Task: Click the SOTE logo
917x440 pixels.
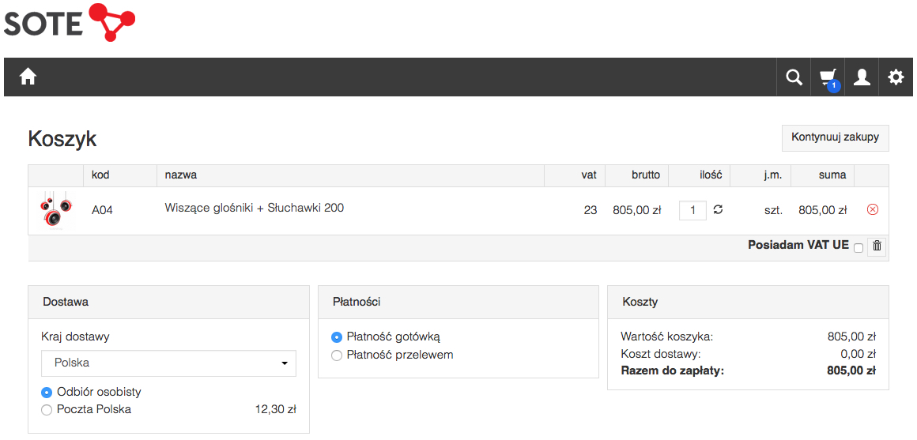Action: (70, 23)
